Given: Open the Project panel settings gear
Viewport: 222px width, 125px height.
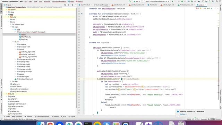Looking at the screenshot, I should click(72, 5).
